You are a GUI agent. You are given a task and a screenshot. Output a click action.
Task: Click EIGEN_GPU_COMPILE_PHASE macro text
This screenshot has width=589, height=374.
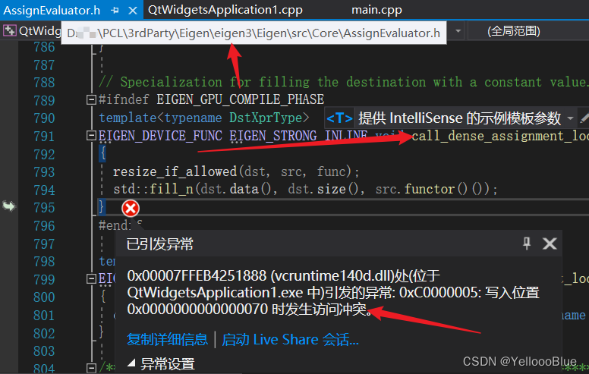(x=240, y=99)
